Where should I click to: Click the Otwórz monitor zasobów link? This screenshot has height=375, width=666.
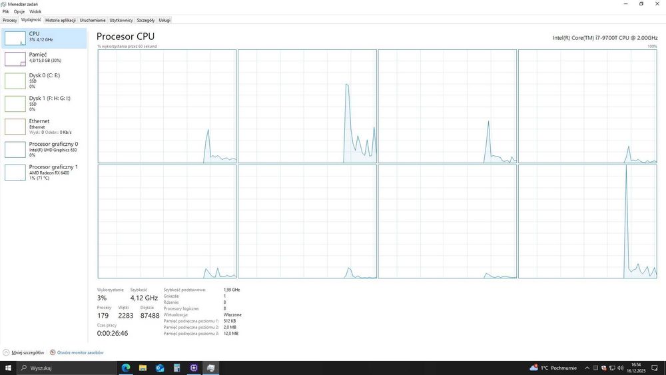[x=81, y=352]
